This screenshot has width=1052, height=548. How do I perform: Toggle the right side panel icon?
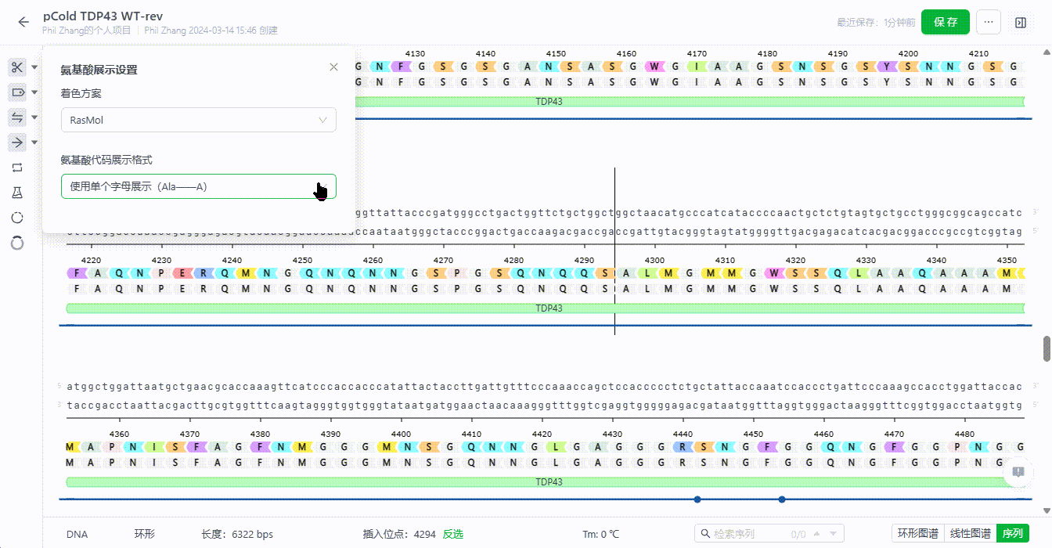pos(1021,23)
